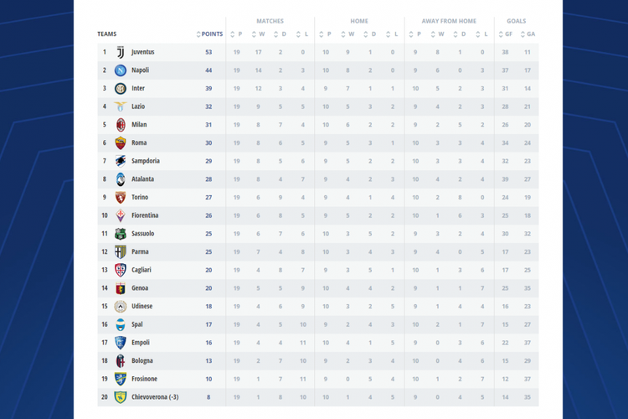
Task: Select the Inter crest icon
Action: 121,89
